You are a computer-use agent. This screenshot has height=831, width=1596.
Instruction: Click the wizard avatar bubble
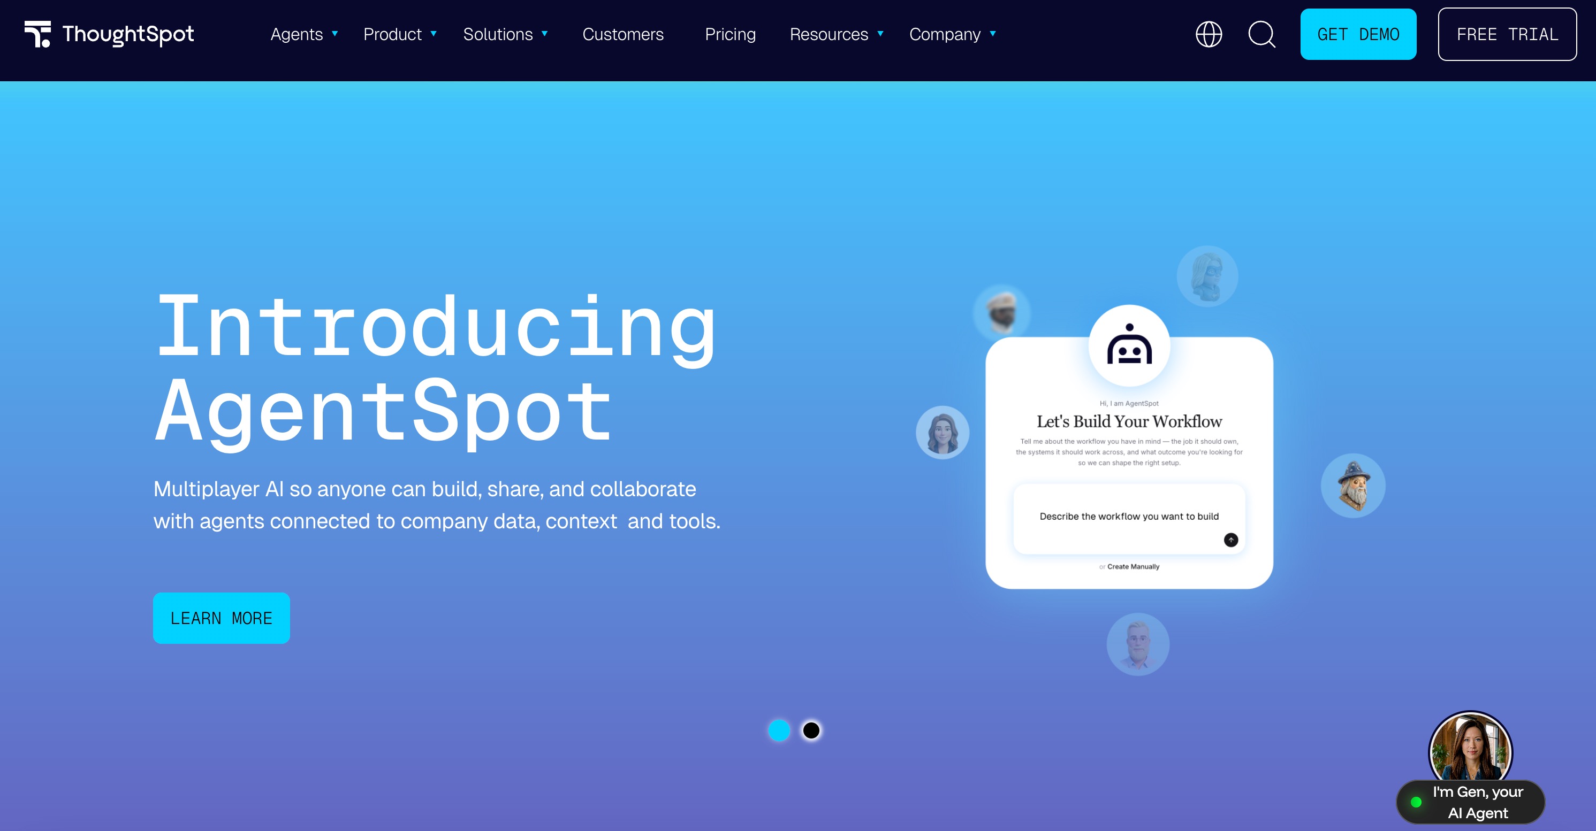pos(1354,486)
